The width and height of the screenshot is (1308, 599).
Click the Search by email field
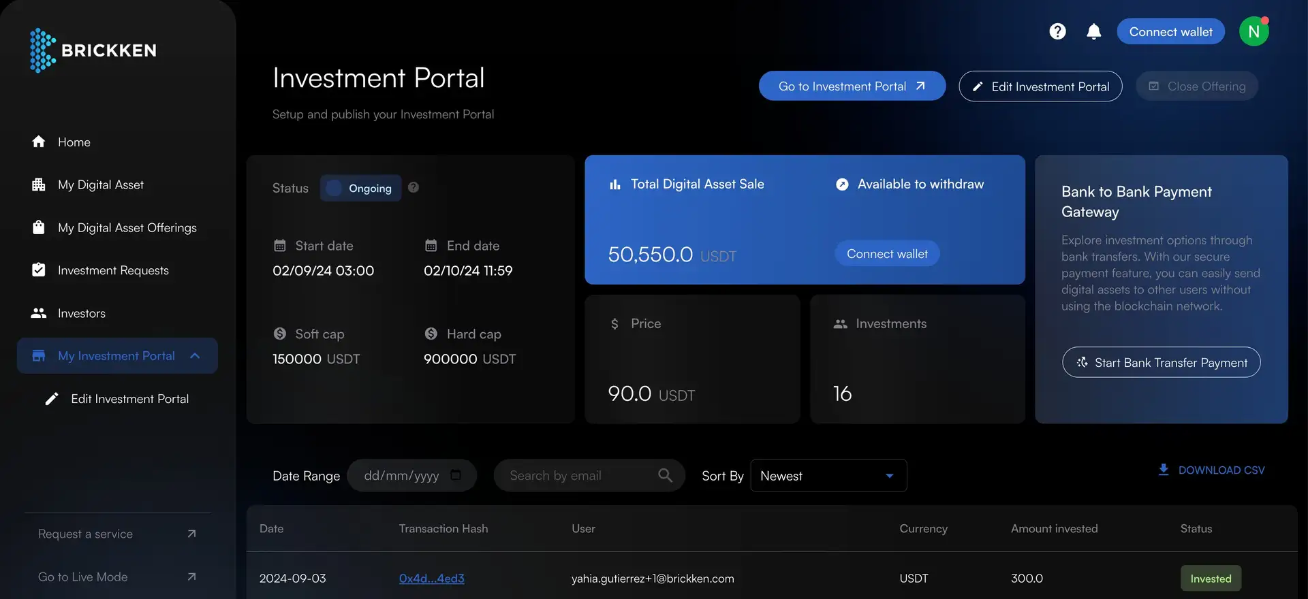589,475
